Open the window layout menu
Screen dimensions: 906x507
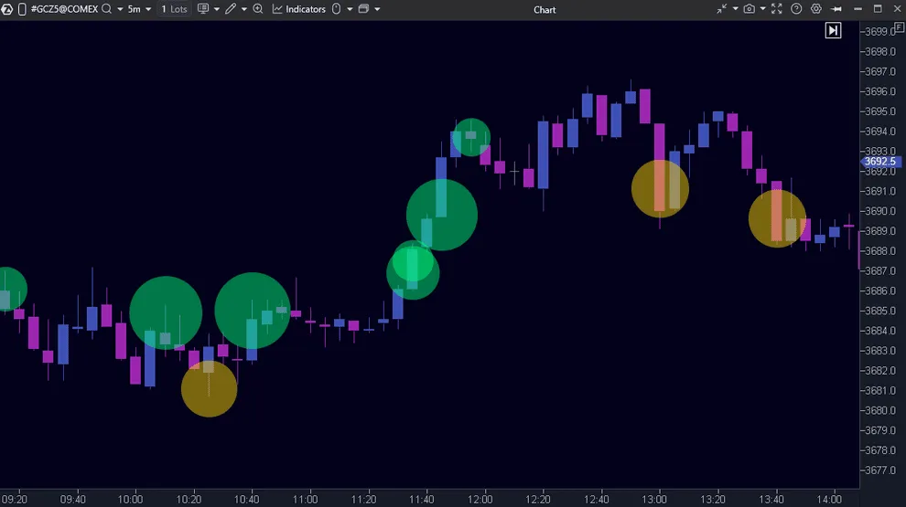[364, 9]
